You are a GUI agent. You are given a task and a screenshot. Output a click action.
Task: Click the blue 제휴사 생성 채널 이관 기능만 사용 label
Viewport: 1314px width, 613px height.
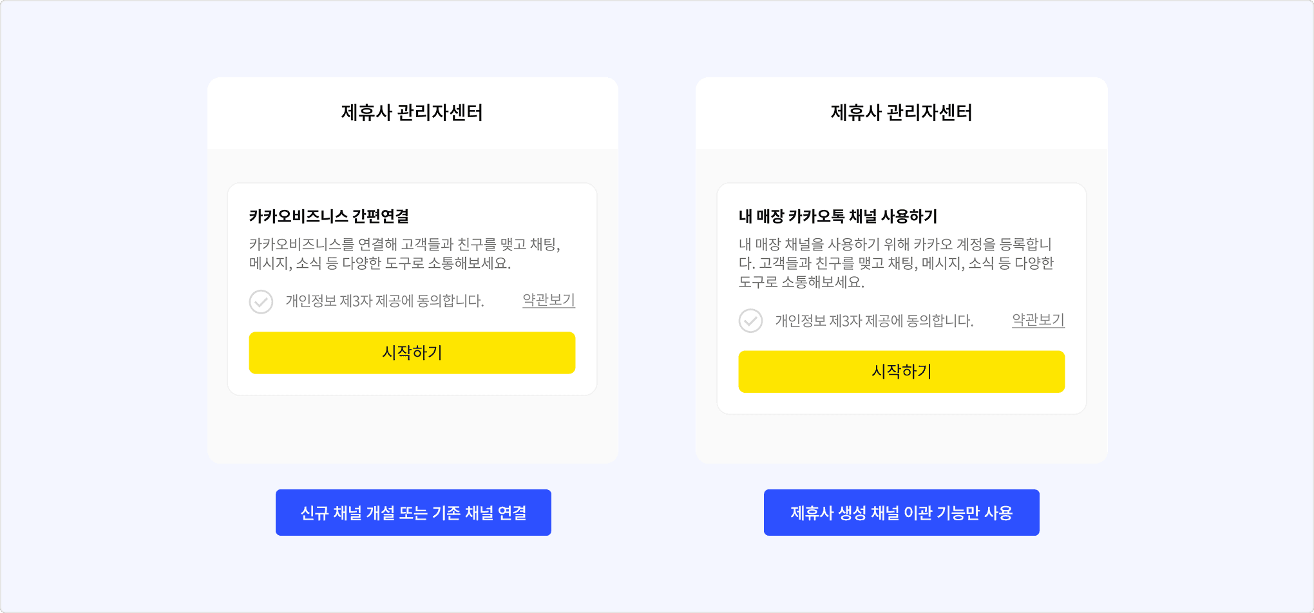(901, 513)
